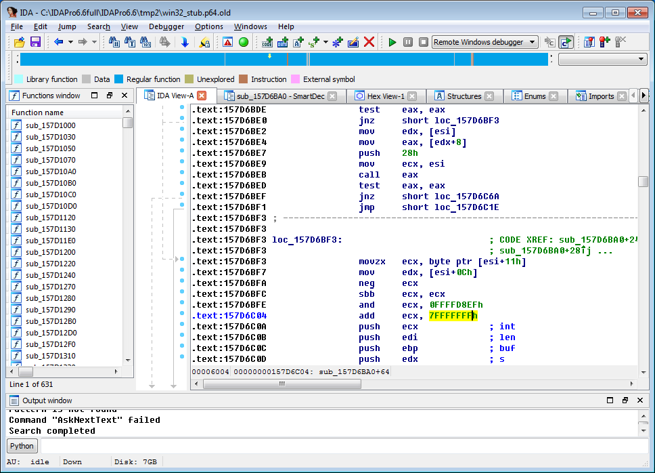Expand the empty combo box beside navigation band
655x473 pixels.
click(641, 60)
